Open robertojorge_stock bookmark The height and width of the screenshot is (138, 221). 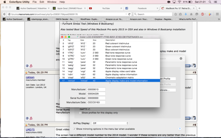point(38,19)
